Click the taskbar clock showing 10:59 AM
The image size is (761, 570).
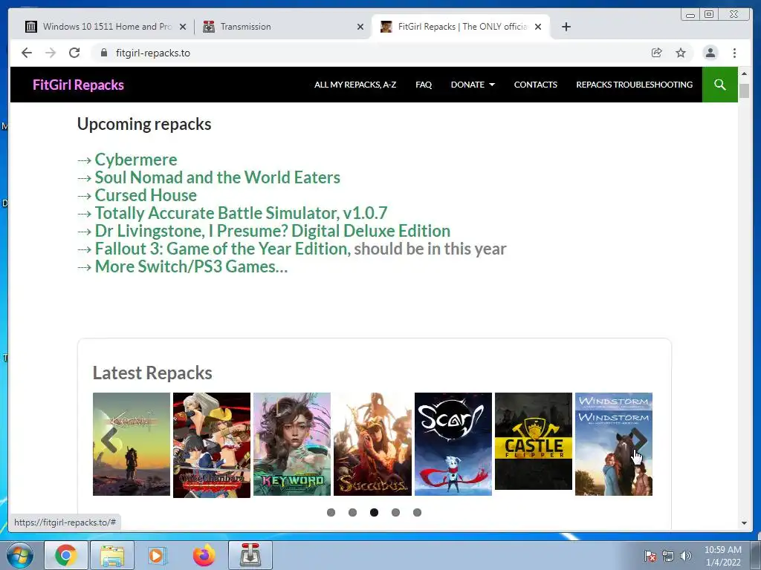[x=723, y=556]
